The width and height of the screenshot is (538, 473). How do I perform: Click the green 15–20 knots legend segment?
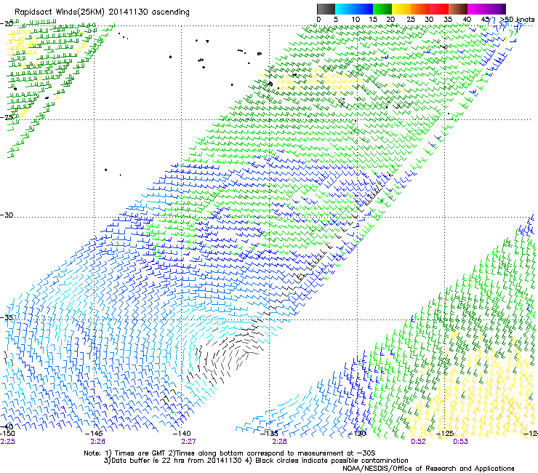click(382, 9)
